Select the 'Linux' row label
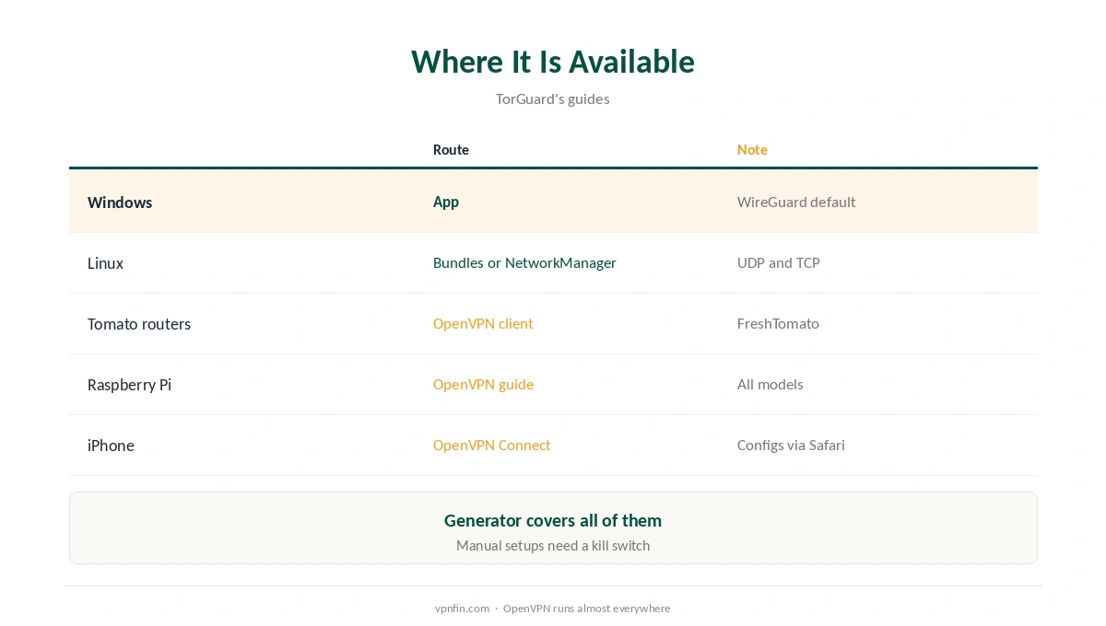Image resolution: width=1106 pixels, height=626 pixels. [x=105, y=263]
